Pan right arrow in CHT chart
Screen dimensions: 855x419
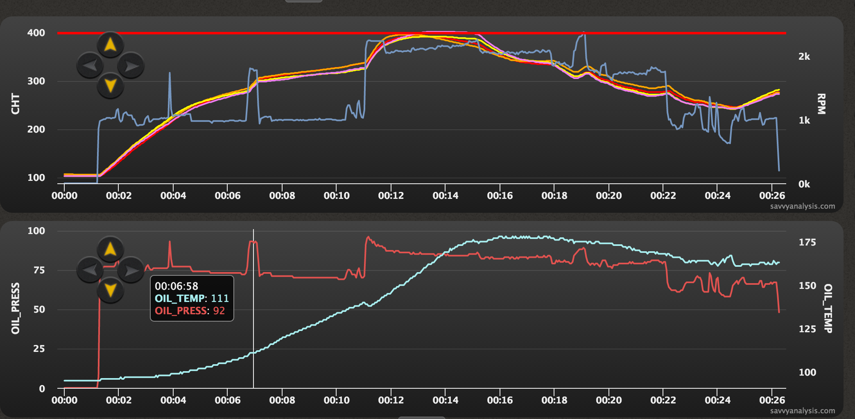pos(131,65)
